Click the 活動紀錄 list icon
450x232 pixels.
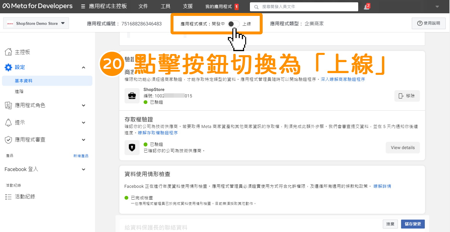coord(8,197)
